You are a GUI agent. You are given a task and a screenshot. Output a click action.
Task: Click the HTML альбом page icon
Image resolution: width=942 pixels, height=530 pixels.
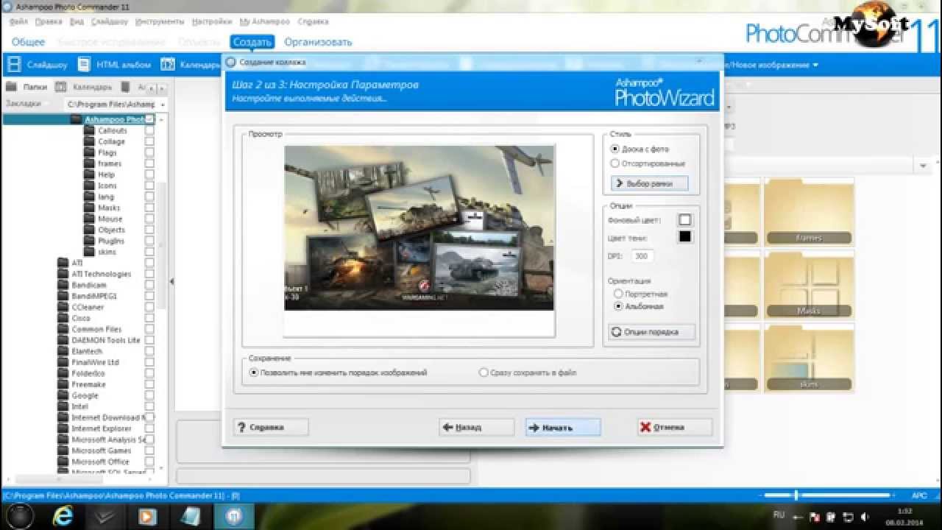coord(84,65)
